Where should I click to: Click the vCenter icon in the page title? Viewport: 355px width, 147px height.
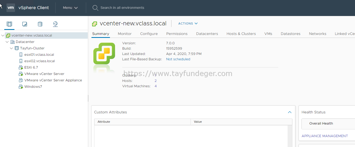pyautogui.click(x=94, y=24)
